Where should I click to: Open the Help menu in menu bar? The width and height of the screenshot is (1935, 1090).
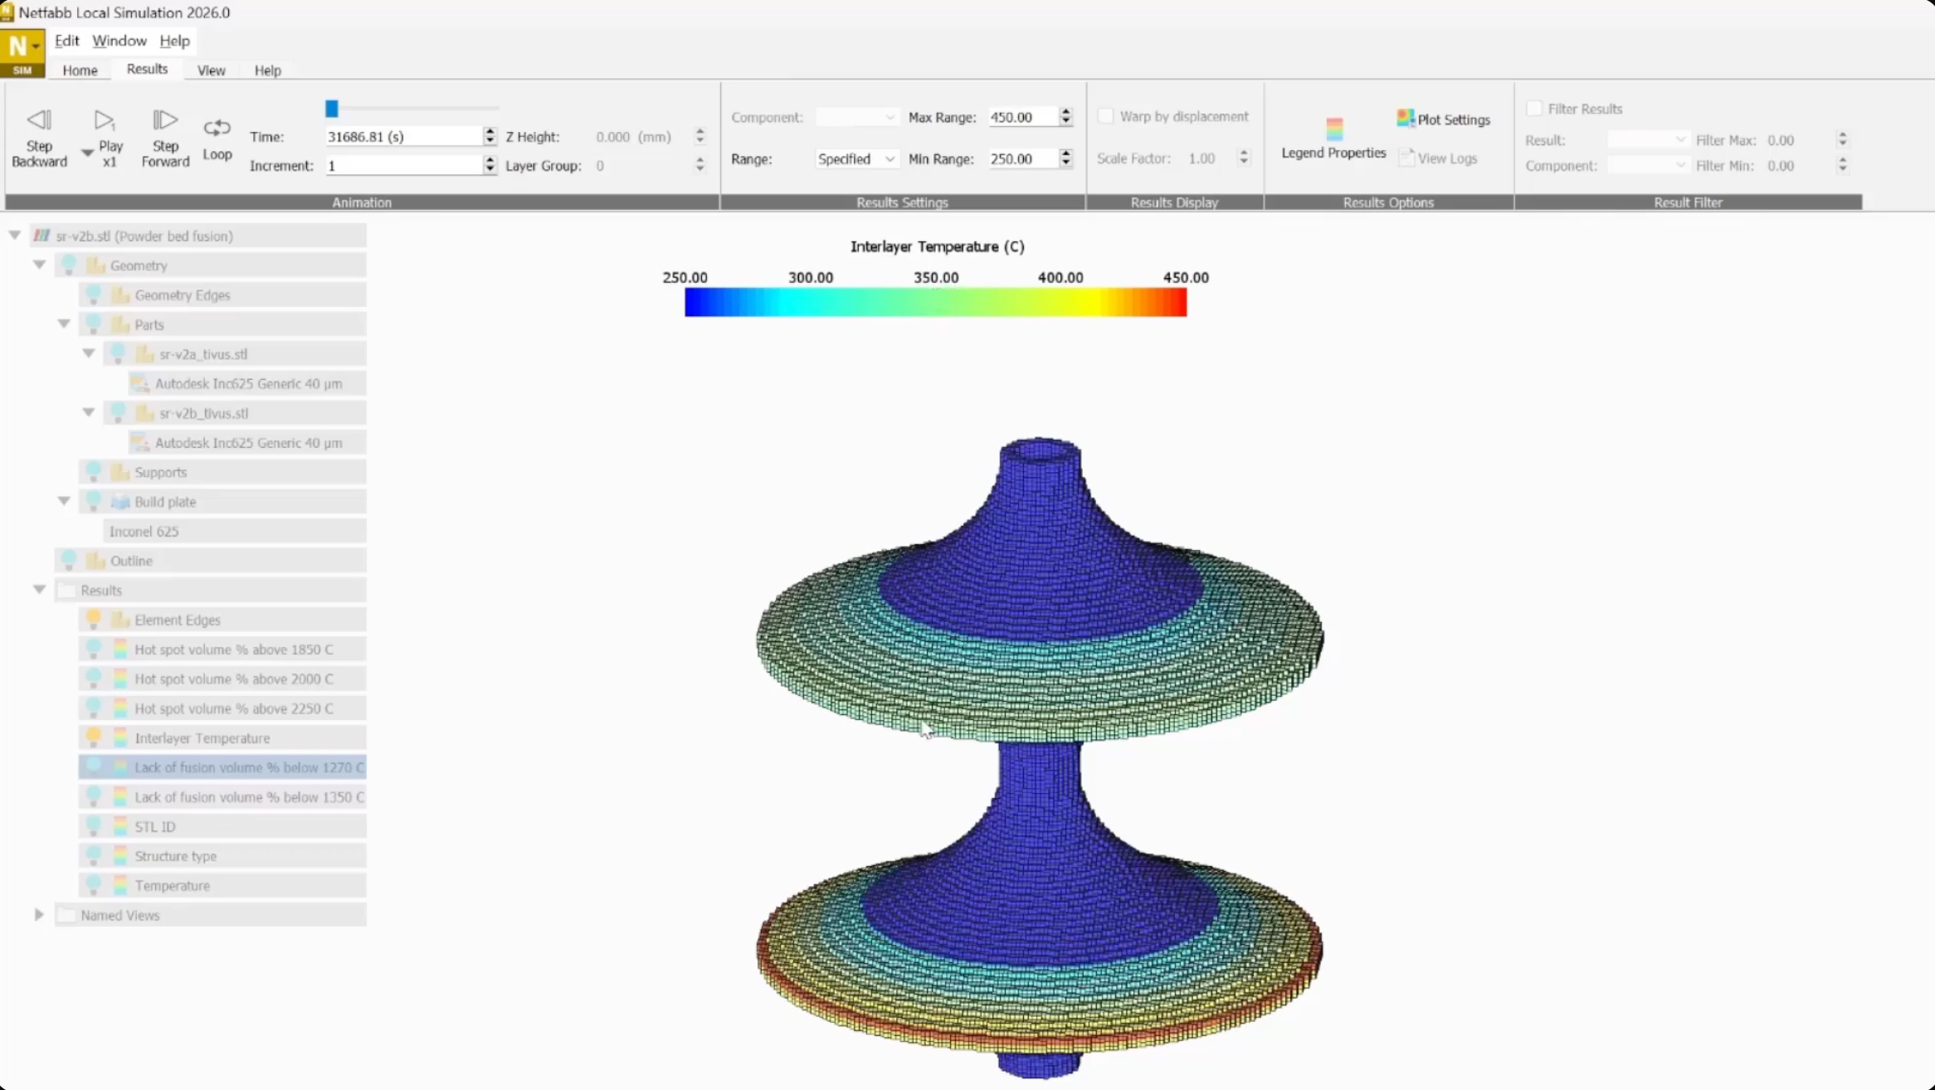click(x=174, y=41)
